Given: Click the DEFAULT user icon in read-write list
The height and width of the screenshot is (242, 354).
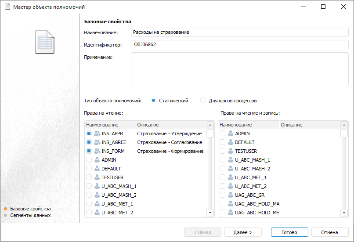Looking at the screenshot, I should click(x=231, y=142).
